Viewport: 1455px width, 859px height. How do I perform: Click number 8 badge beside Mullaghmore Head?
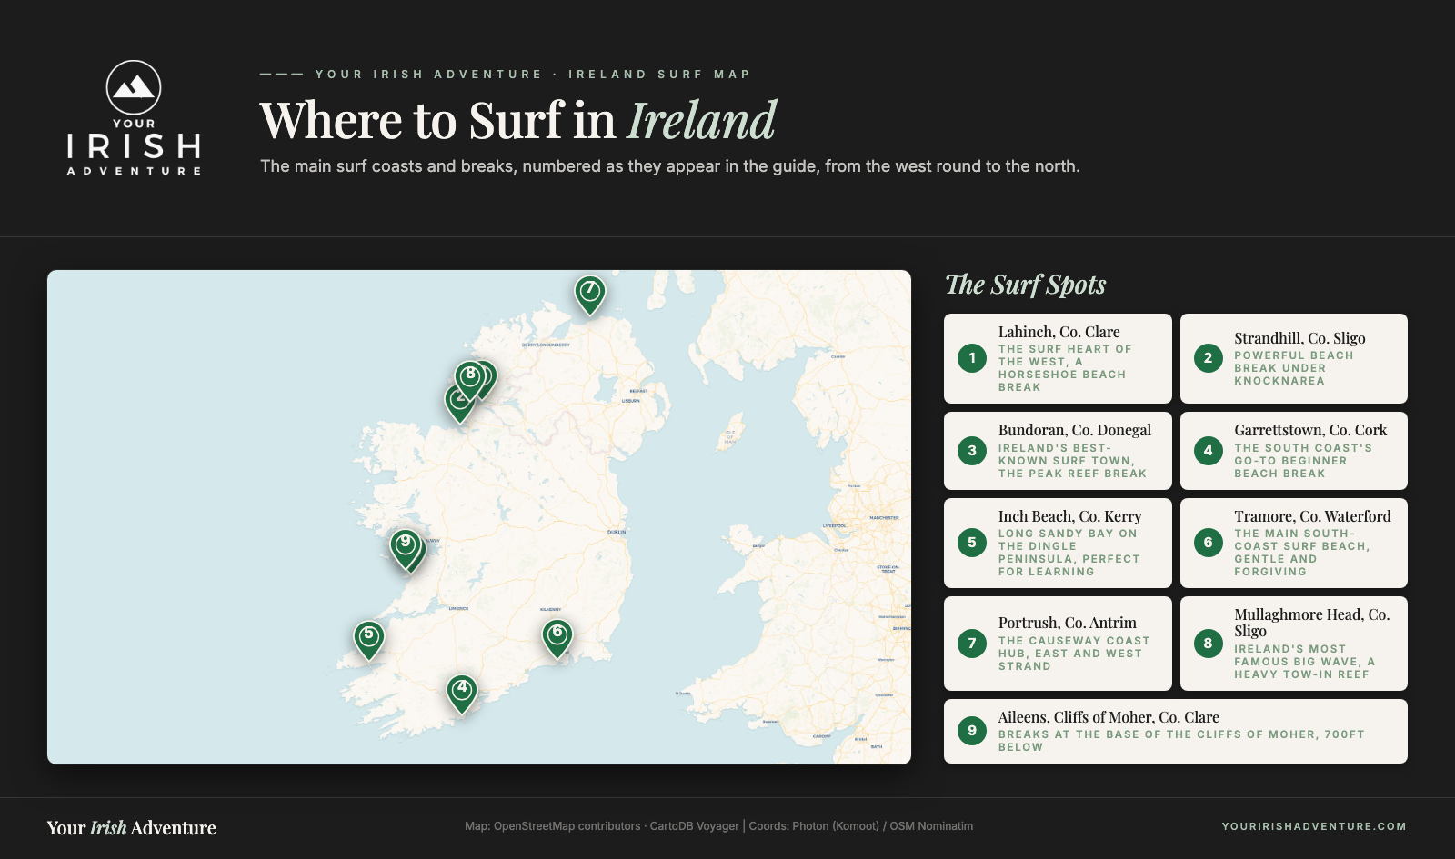pos(1209,644)
